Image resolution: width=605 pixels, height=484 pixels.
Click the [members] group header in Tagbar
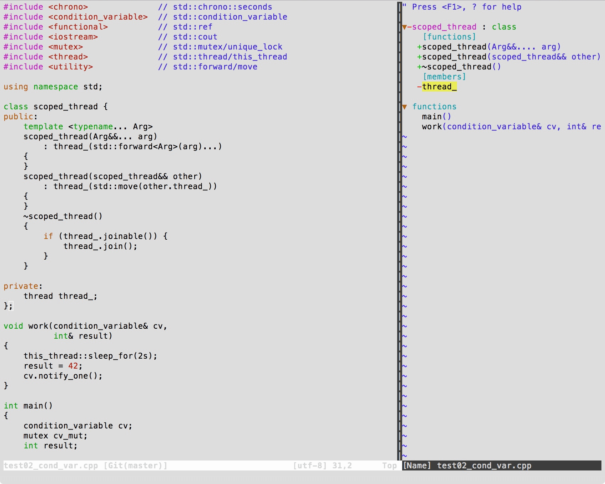(444, 77)
